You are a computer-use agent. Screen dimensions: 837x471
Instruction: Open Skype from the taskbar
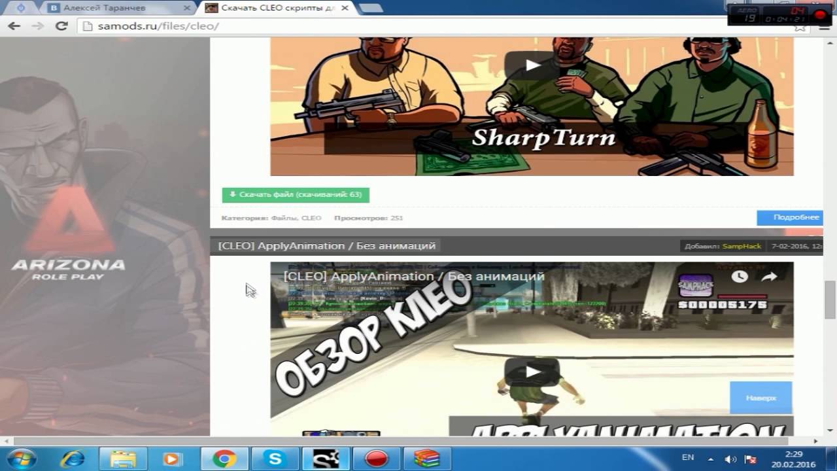275,459
